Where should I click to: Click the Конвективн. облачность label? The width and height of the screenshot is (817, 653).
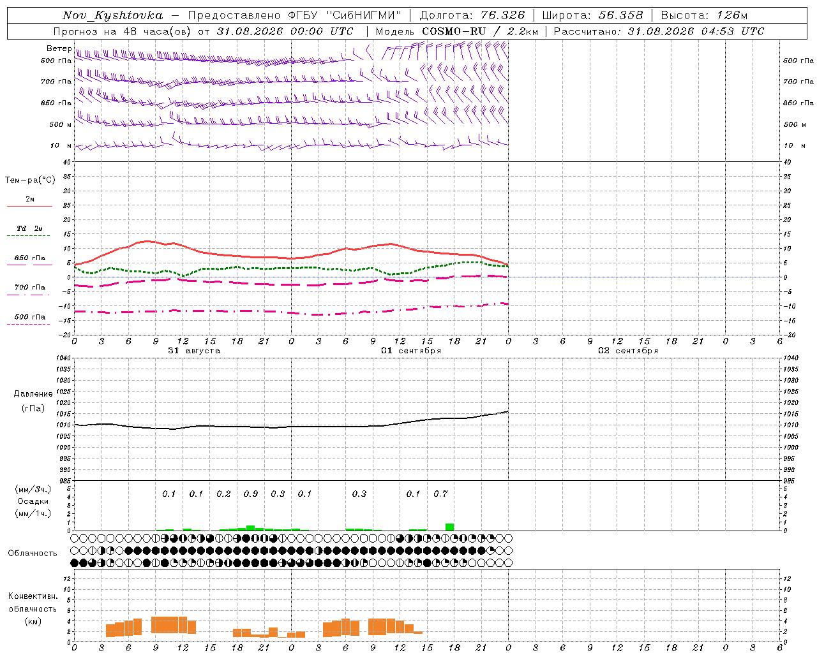pyautogui.click(x=33, y=608)
